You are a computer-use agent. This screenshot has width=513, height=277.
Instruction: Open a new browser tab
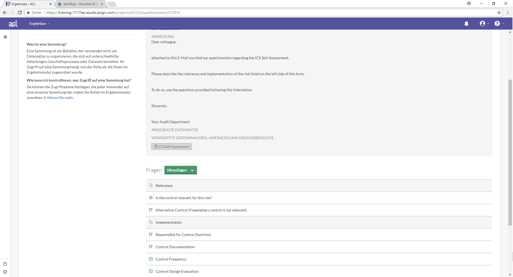pos(112,4)
